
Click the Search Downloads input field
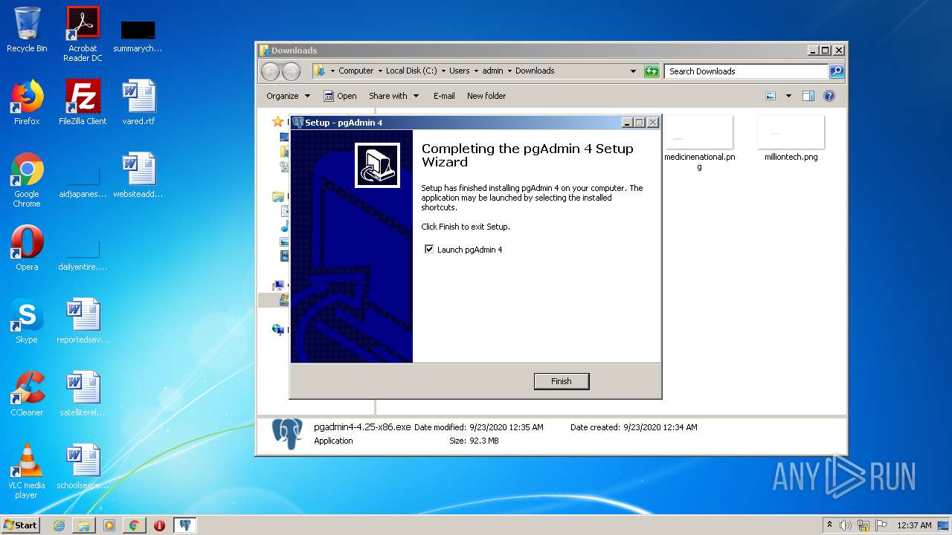746,71
